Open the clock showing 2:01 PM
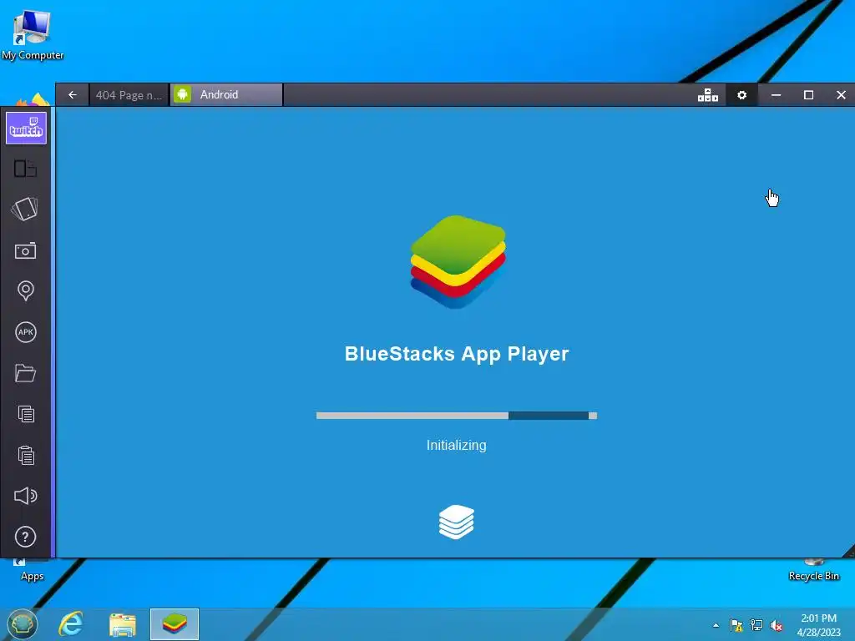 pos(818,625)
